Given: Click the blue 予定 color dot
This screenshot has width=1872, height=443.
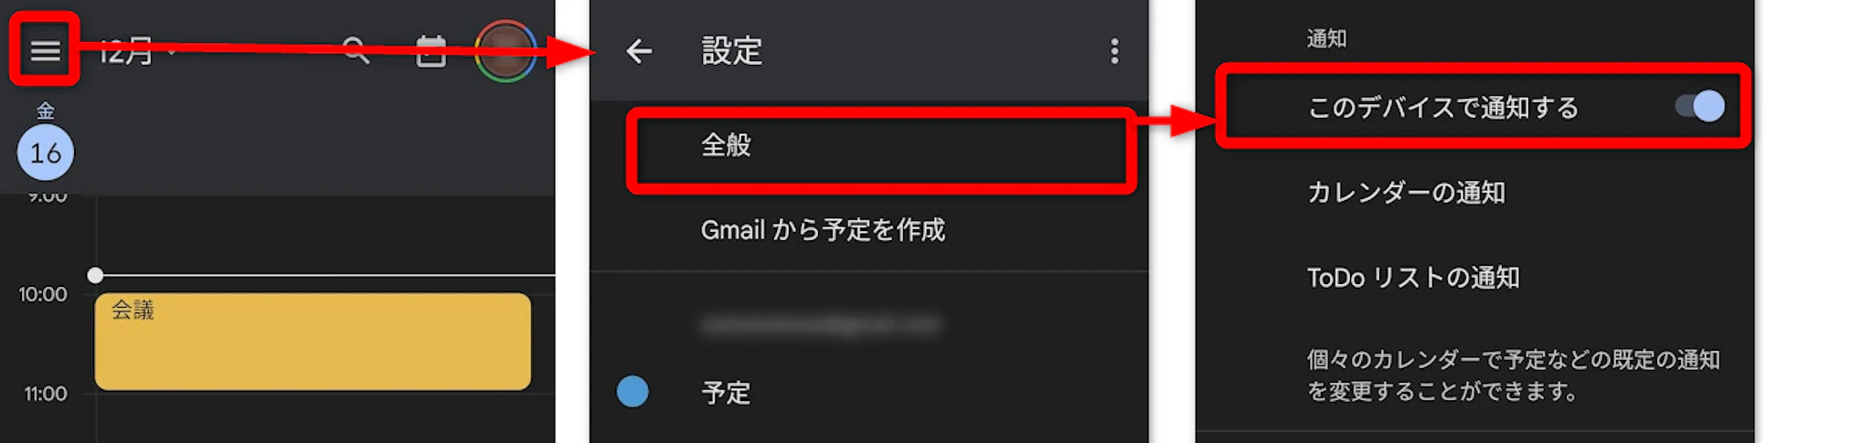Looking at the screenshot, I should click(633, 392).
